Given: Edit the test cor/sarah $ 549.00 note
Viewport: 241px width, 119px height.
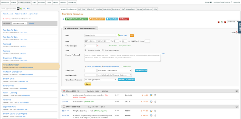Looking at the screenshot, I should 151,101.
